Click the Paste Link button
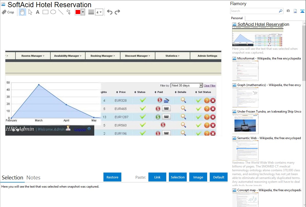Viewport: 306px width, 207px height. 157,177
